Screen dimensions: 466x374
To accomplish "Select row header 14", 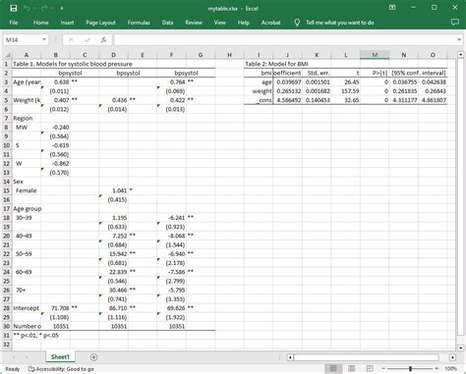I will (7, 182).
